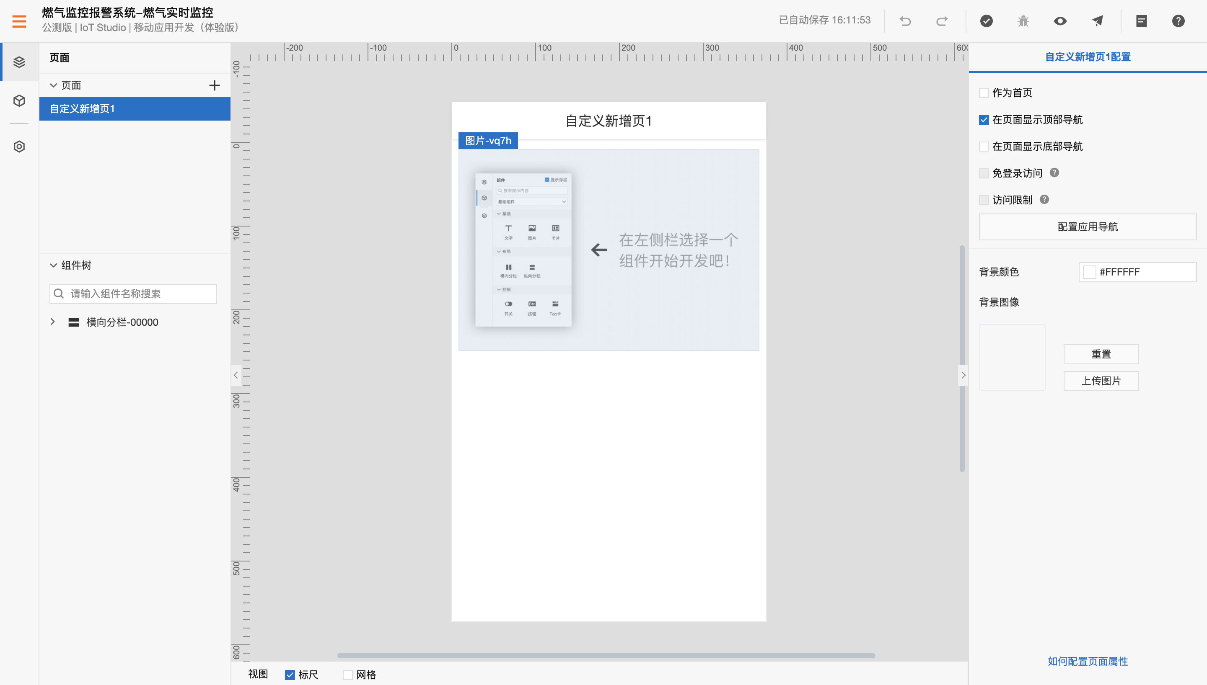Open the hexagon settings sidebar icon
1207x685 pixels.
pyautogui.click(x=19, y=146)
